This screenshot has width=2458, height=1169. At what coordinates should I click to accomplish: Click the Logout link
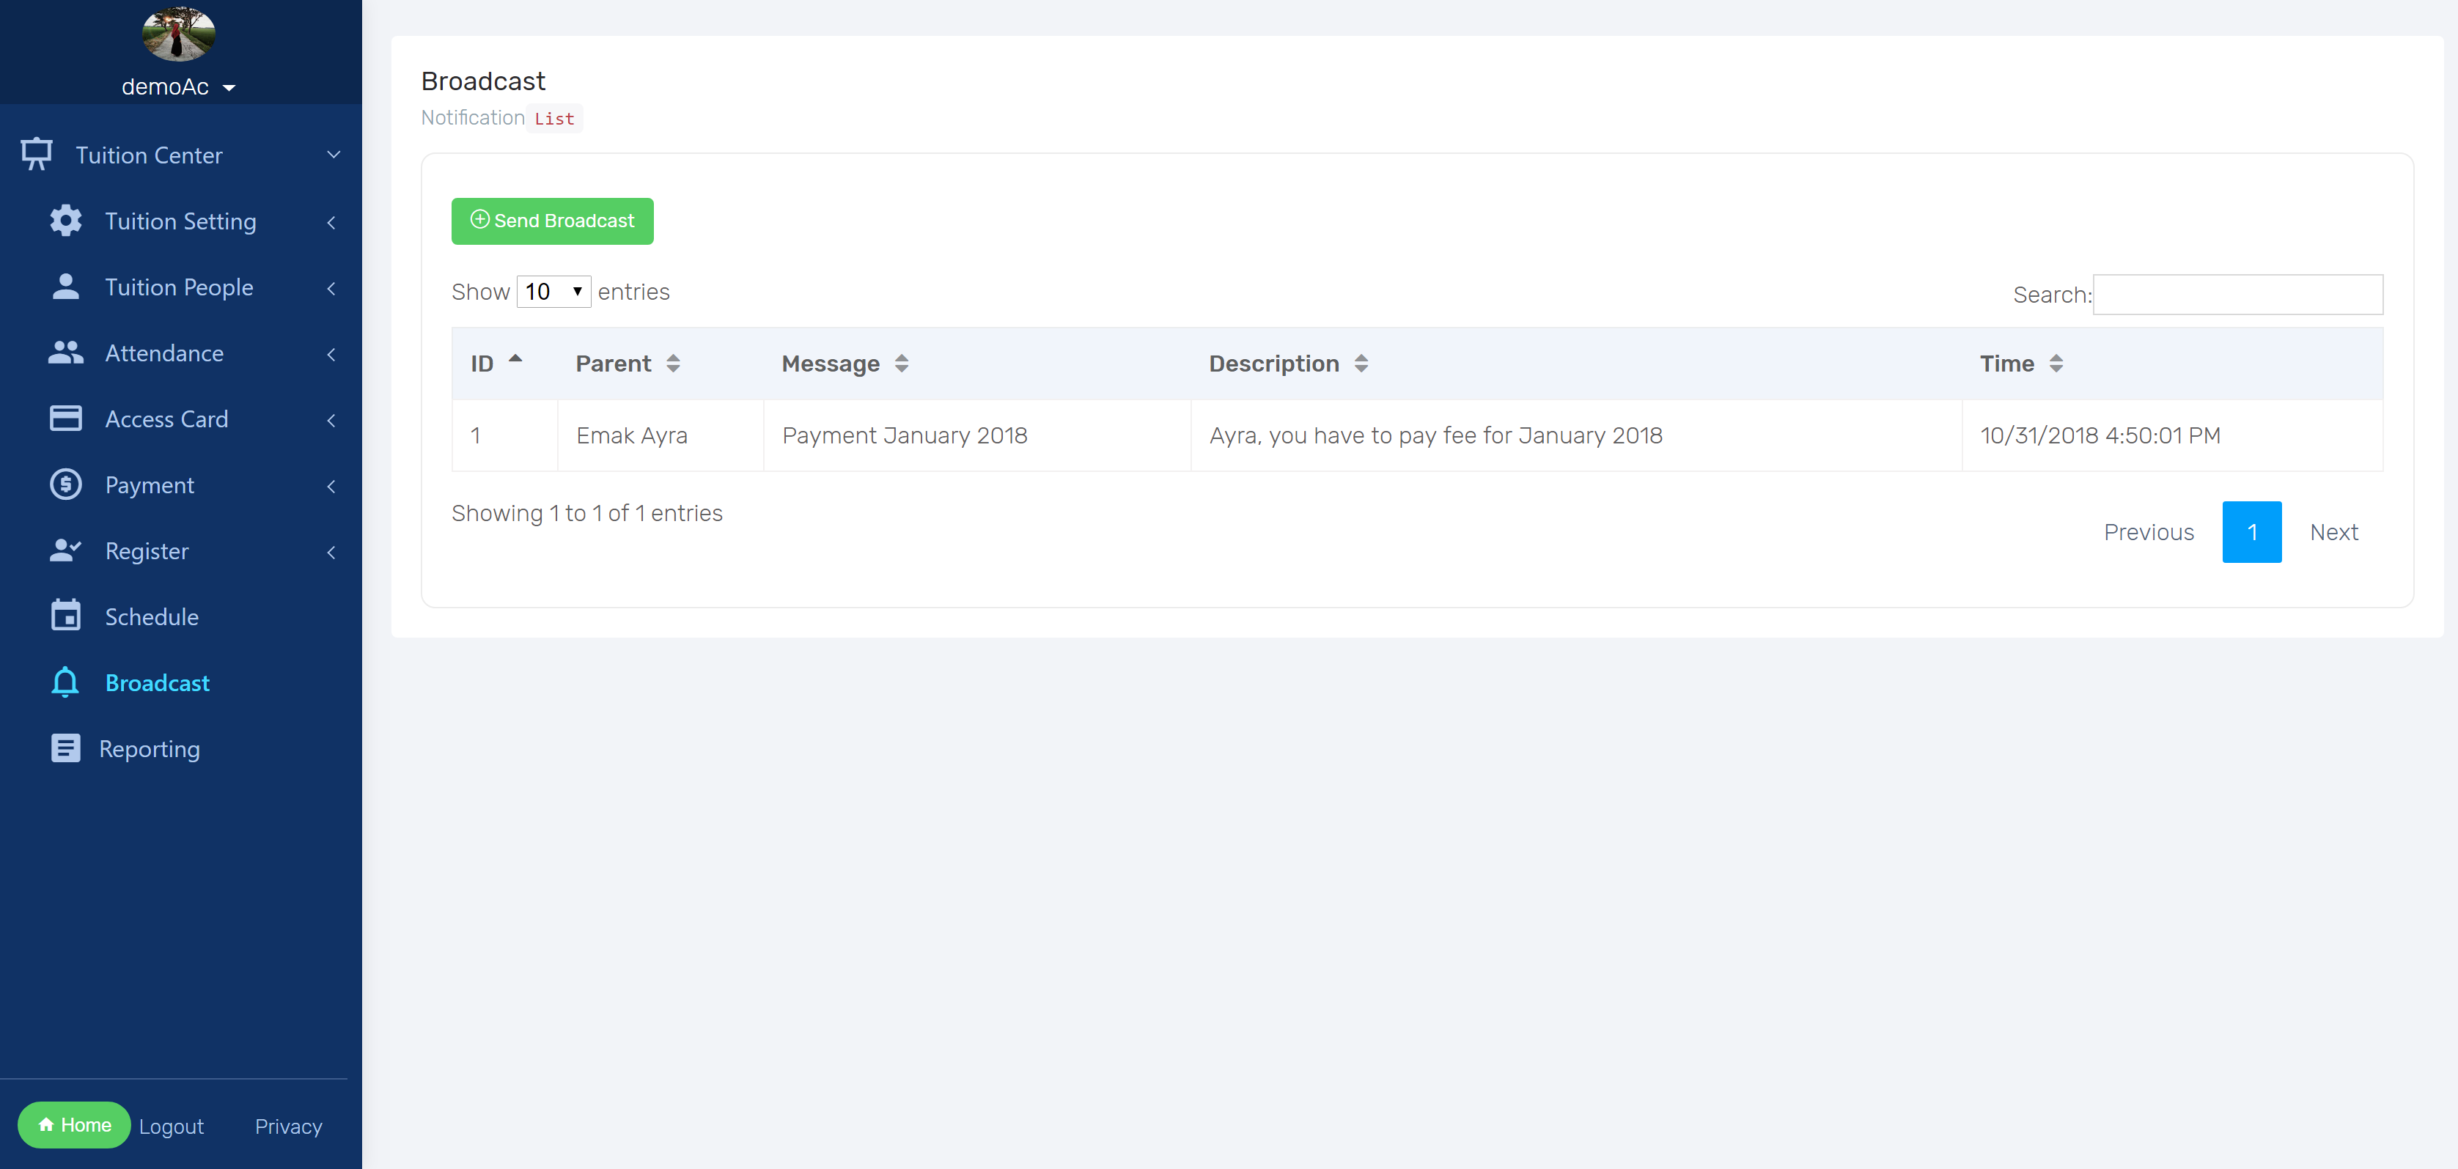pyautogui.click(x=172, y=1126)
